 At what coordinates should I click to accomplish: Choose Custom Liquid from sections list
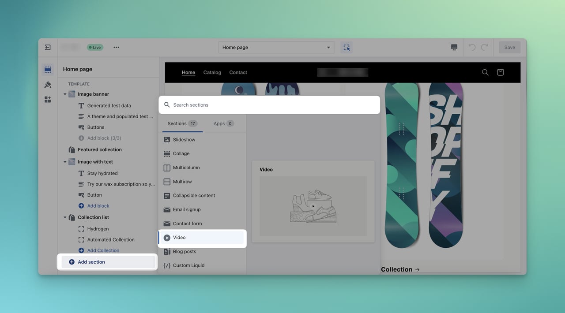pos(188,265)
